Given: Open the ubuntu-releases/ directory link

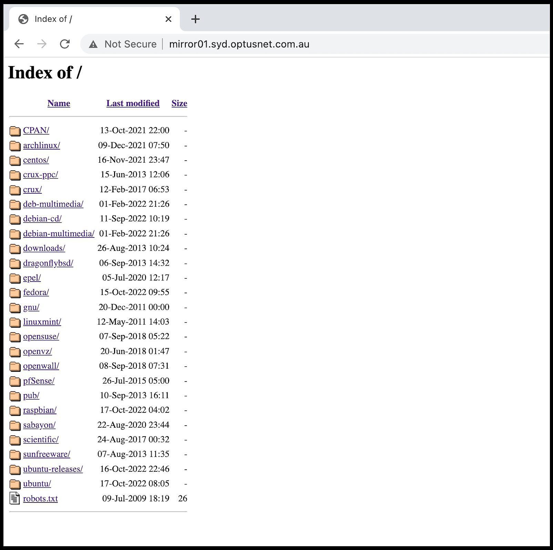Looking at the screenshot, I should tap(53, 469).
